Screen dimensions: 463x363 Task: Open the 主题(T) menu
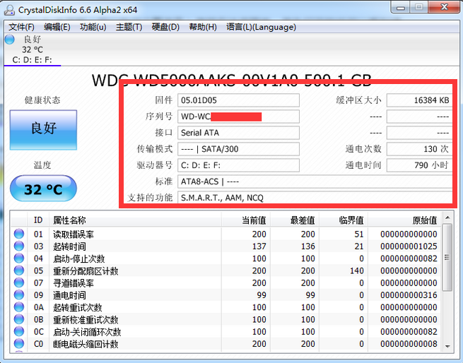pos(129,27)
